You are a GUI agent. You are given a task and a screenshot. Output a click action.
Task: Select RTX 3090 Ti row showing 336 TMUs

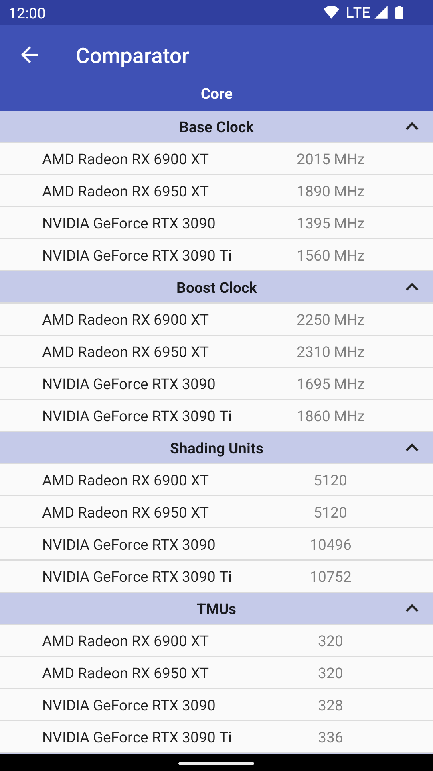216,737
